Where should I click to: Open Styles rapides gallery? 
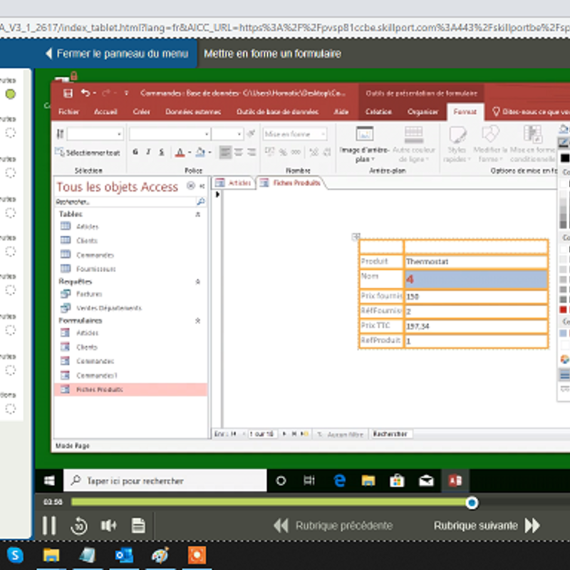click(x=457, y=144)
